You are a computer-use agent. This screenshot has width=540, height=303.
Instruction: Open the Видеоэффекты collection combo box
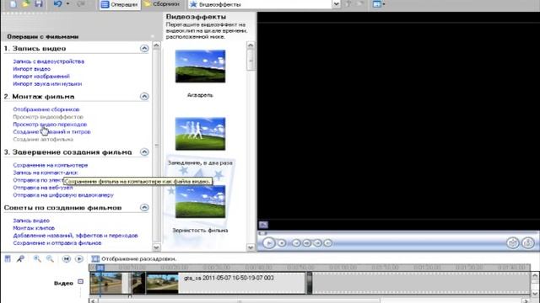coord(264,4)
